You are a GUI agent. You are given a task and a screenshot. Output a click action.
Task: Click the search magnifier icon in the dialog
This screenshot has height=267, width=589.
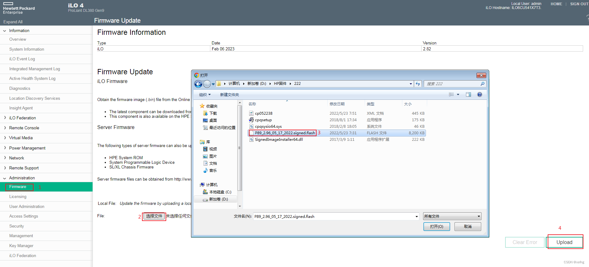[x=482, y=84]
